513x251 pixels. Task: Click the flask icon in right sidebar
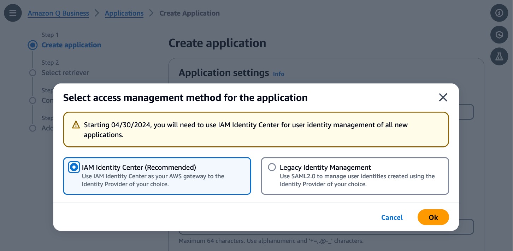pos(499,56)
